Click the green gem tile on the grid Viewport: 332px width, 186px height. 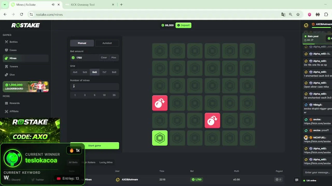coord(160,138)
